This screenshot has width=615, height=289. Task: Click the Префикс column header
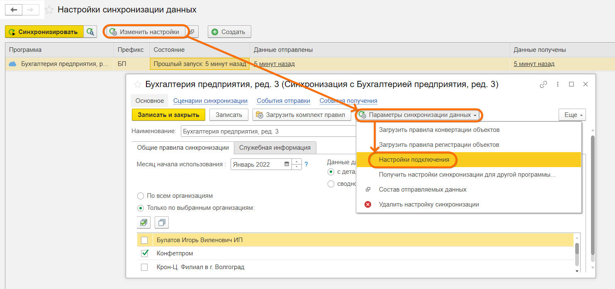click(x=131, y=50)
